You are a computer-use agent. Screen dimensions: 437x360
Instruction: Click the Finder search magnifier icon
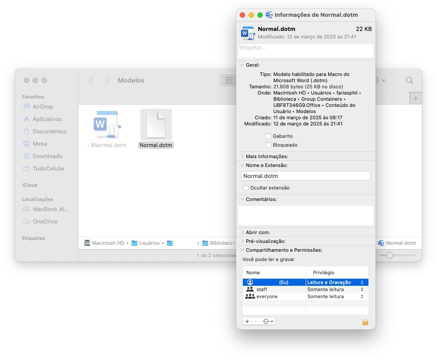click(410, 80)
